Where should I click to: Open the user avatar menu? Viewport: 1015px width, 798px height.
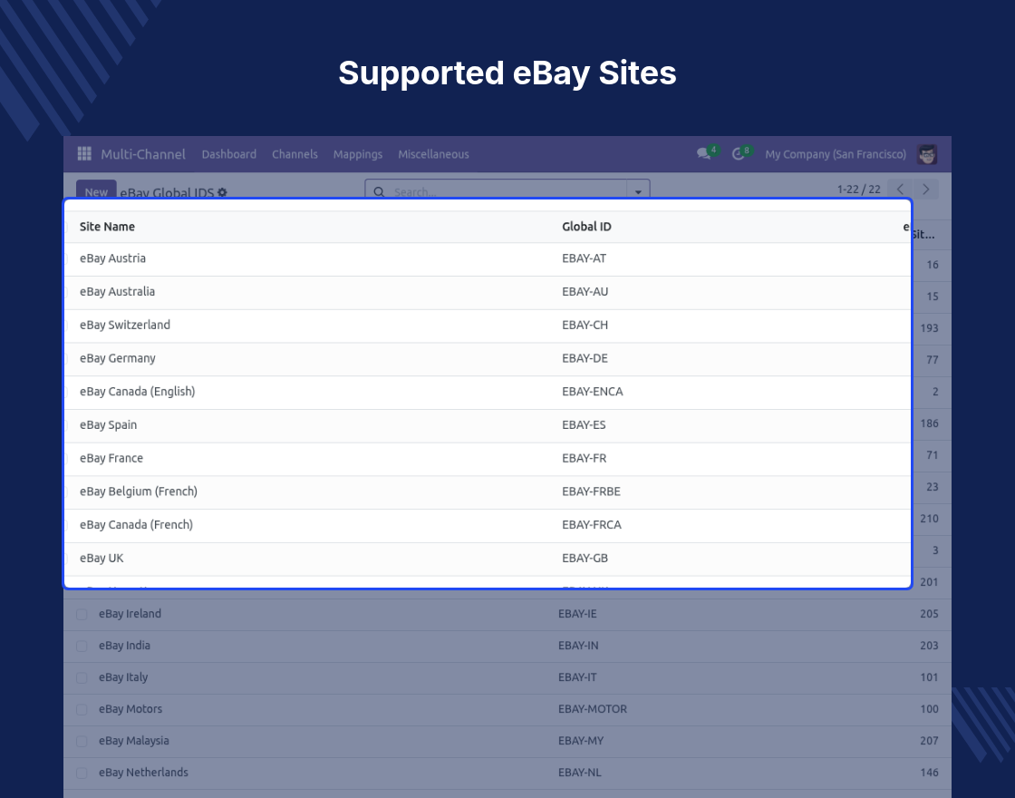click(x=927, y=154)
